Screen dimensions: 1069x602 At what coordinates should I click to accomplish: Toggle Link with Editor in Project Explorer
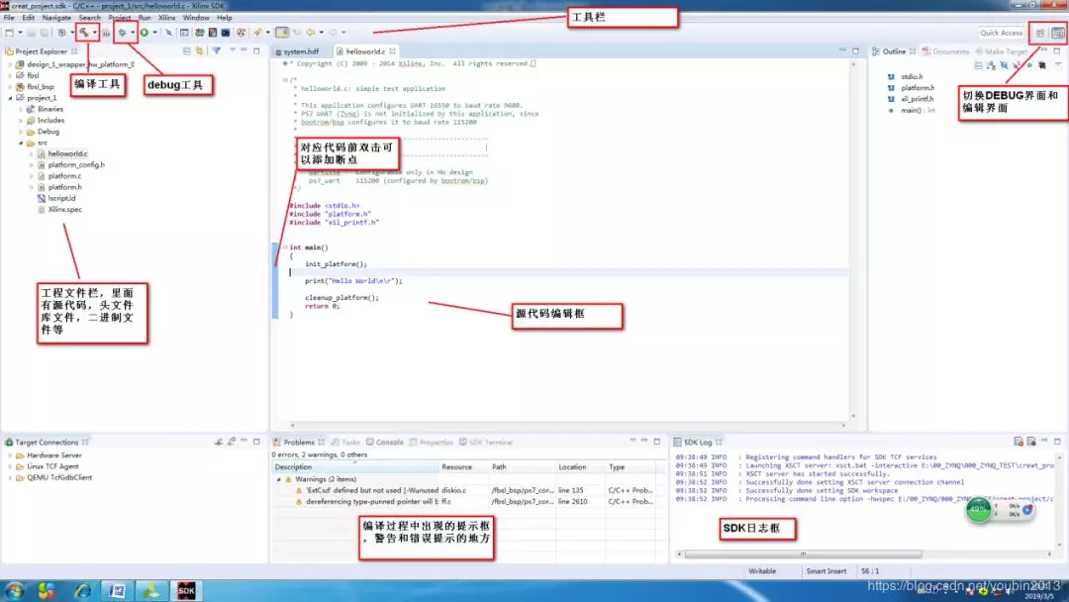point(200,51)
